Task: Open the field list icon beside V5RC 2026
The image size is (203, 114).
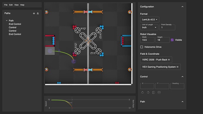Action: point(169,60)
